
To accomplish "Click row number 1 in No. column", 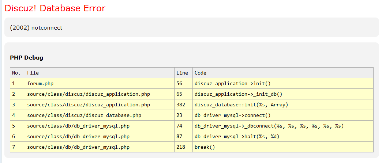I will click(x=18, y=83).
